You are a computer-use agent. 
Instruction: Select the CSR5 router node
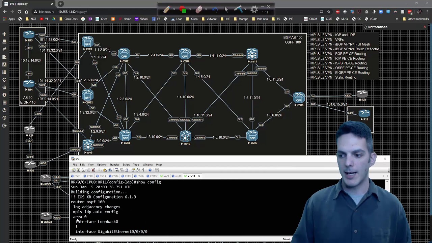tap(252, 136)
